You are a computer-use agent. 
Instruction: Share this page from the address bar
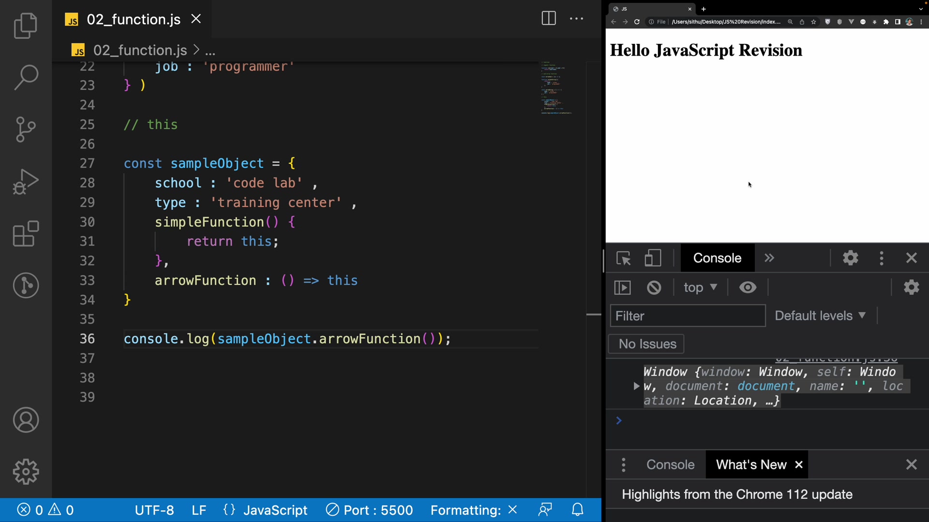click(x=802, y=22)
